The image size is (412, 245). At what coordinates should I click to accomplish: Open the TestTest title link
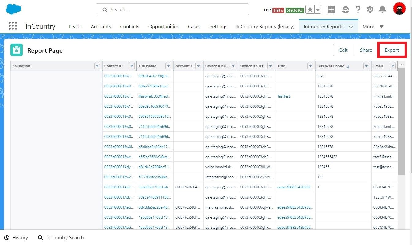point(283,96)
